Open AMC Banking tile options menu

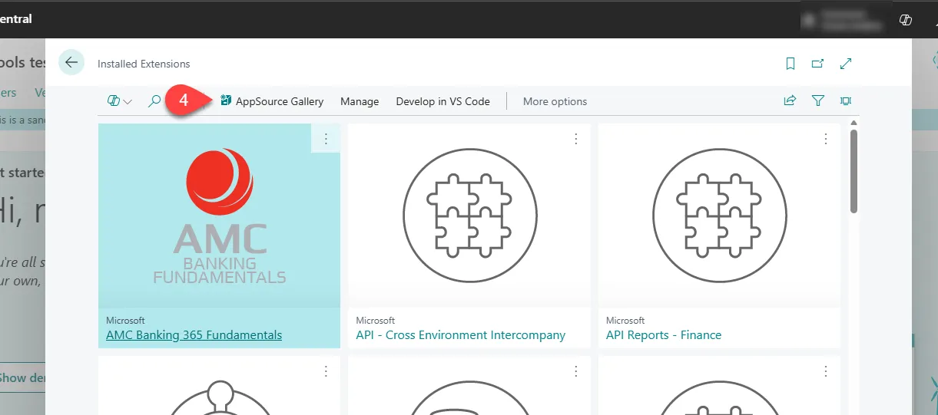(x=326, y=139)
